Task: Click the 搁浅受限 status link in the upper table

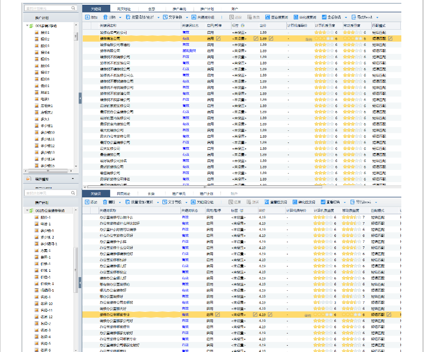Action: [189, 51]
